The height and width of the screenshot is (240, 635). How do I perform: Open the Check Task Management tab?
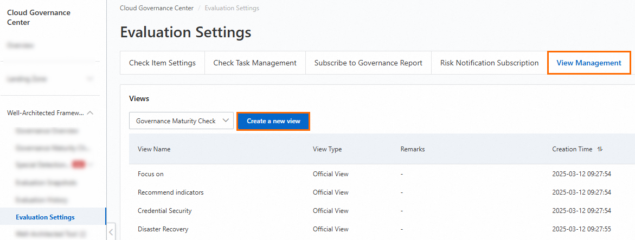click(255, 63)
